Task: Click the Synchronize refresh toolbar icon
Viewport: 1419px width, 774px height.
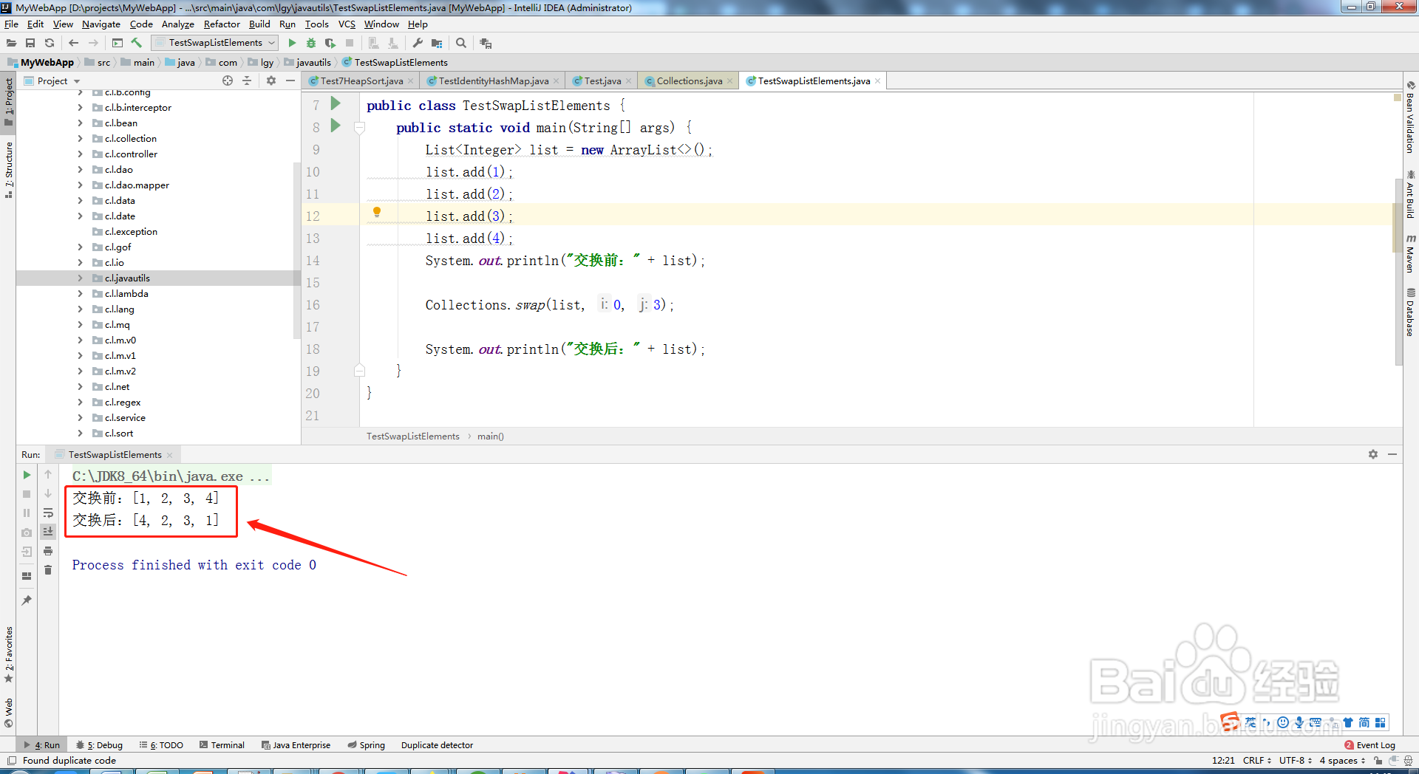Action: [50, 43]
